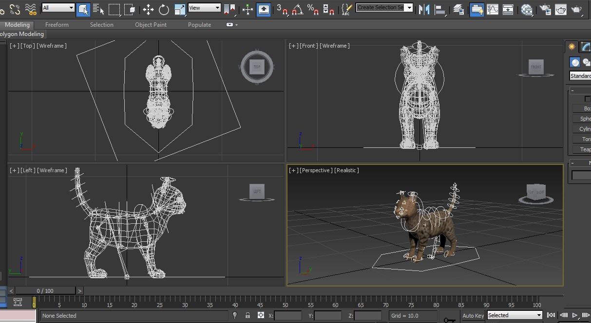Click Select and Manipulate icon
The image size is (591, 323).
pyautogui.click(x=248, y=9)
